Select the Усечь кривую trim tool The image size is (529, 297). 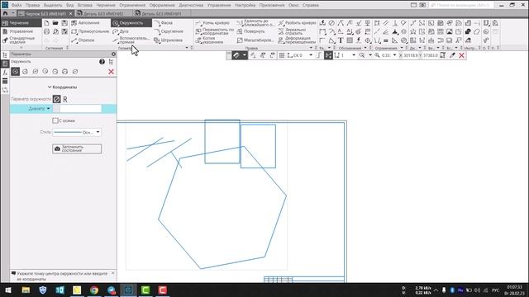coord(212,23)
